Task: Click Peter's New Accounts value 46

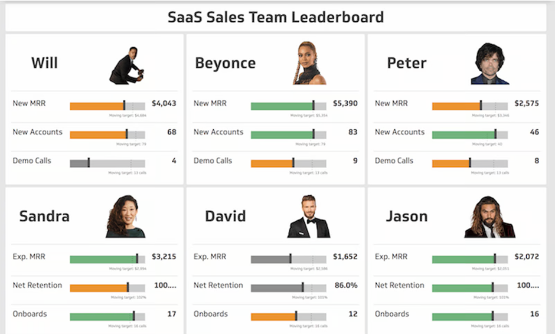Action: pos(534,132)
